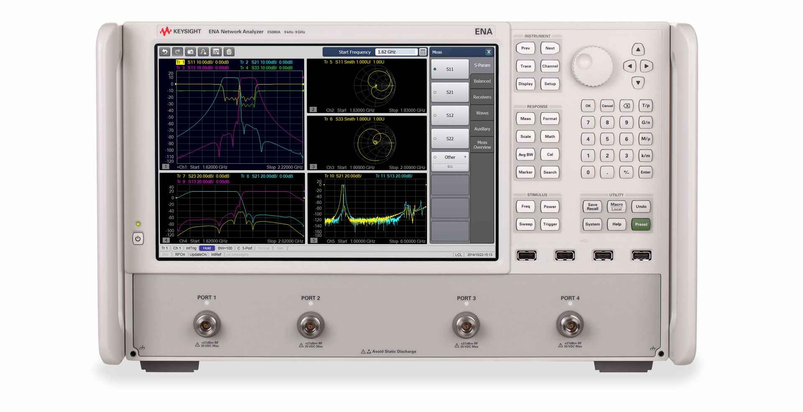Image resolution: width=803 pixels, height=412 pixels.
Task: Click the Setup hardkey
Action: coord(550,84)
